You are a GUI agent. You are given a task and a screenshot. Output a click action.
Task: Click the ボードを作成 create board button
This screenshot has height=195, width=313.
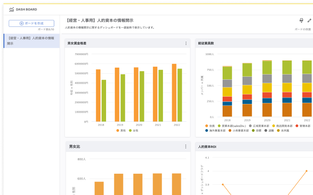(31, 23)
